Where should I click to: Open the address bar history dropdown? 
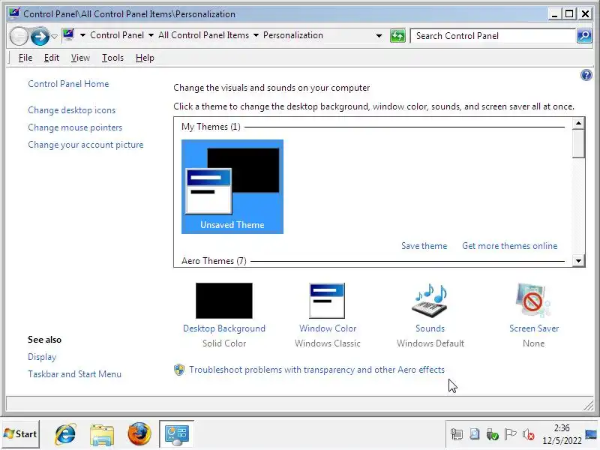[379, 36]
